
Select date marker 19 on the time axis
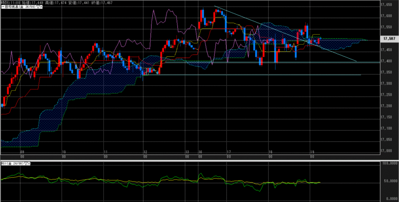[x=312, y=152]
